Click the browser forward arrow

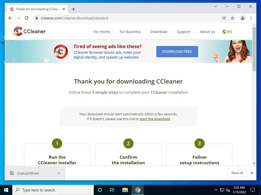coord(18,18)
